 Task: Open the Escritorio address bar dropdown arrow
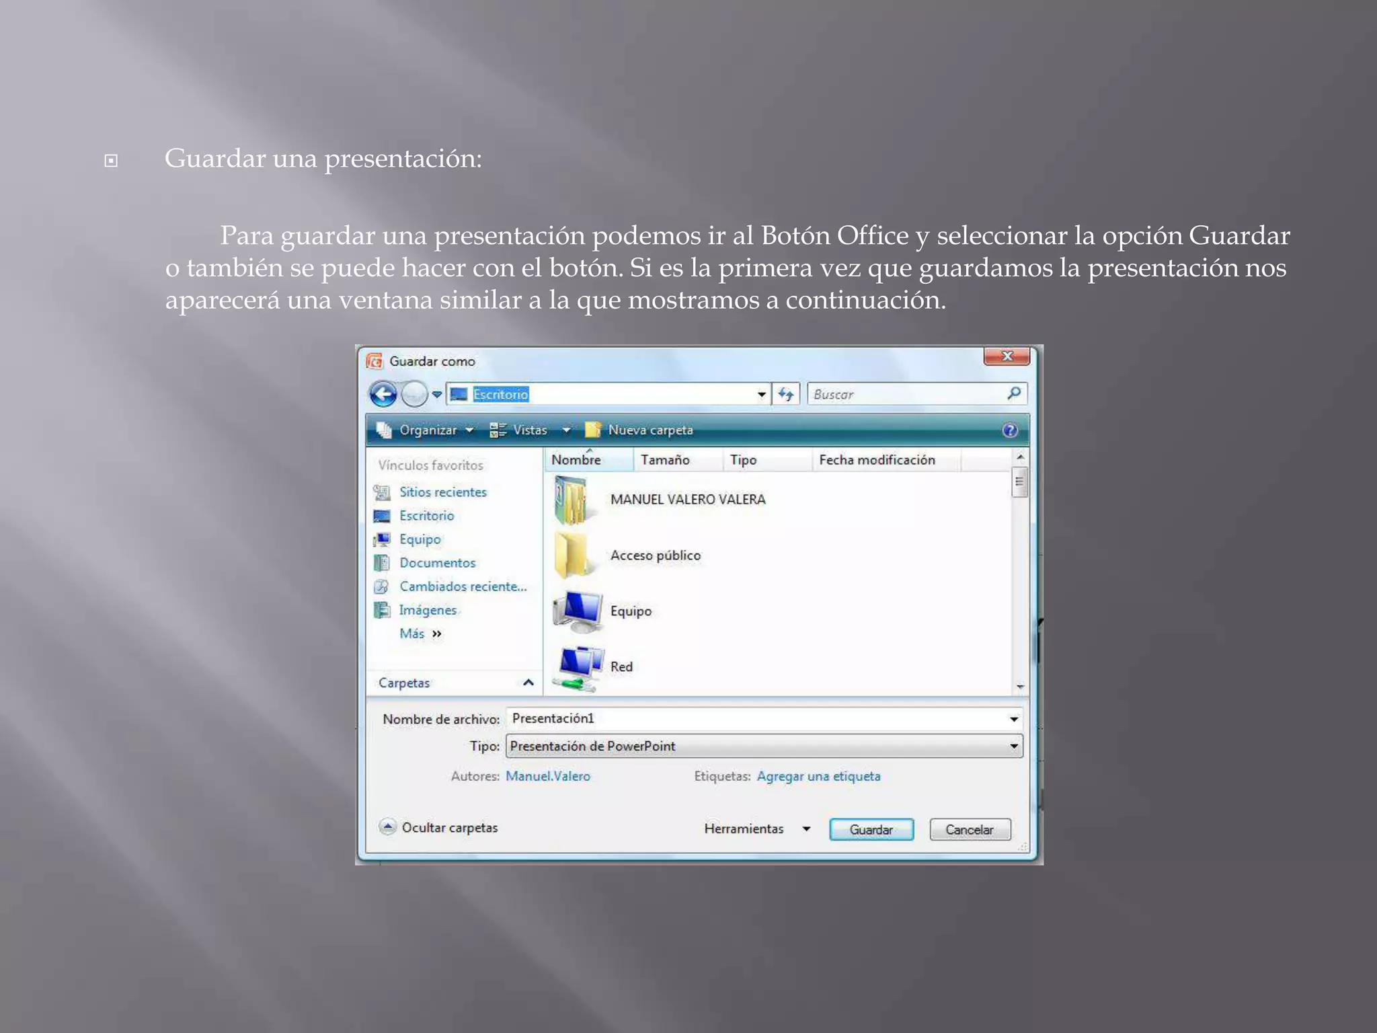[761, 395]
